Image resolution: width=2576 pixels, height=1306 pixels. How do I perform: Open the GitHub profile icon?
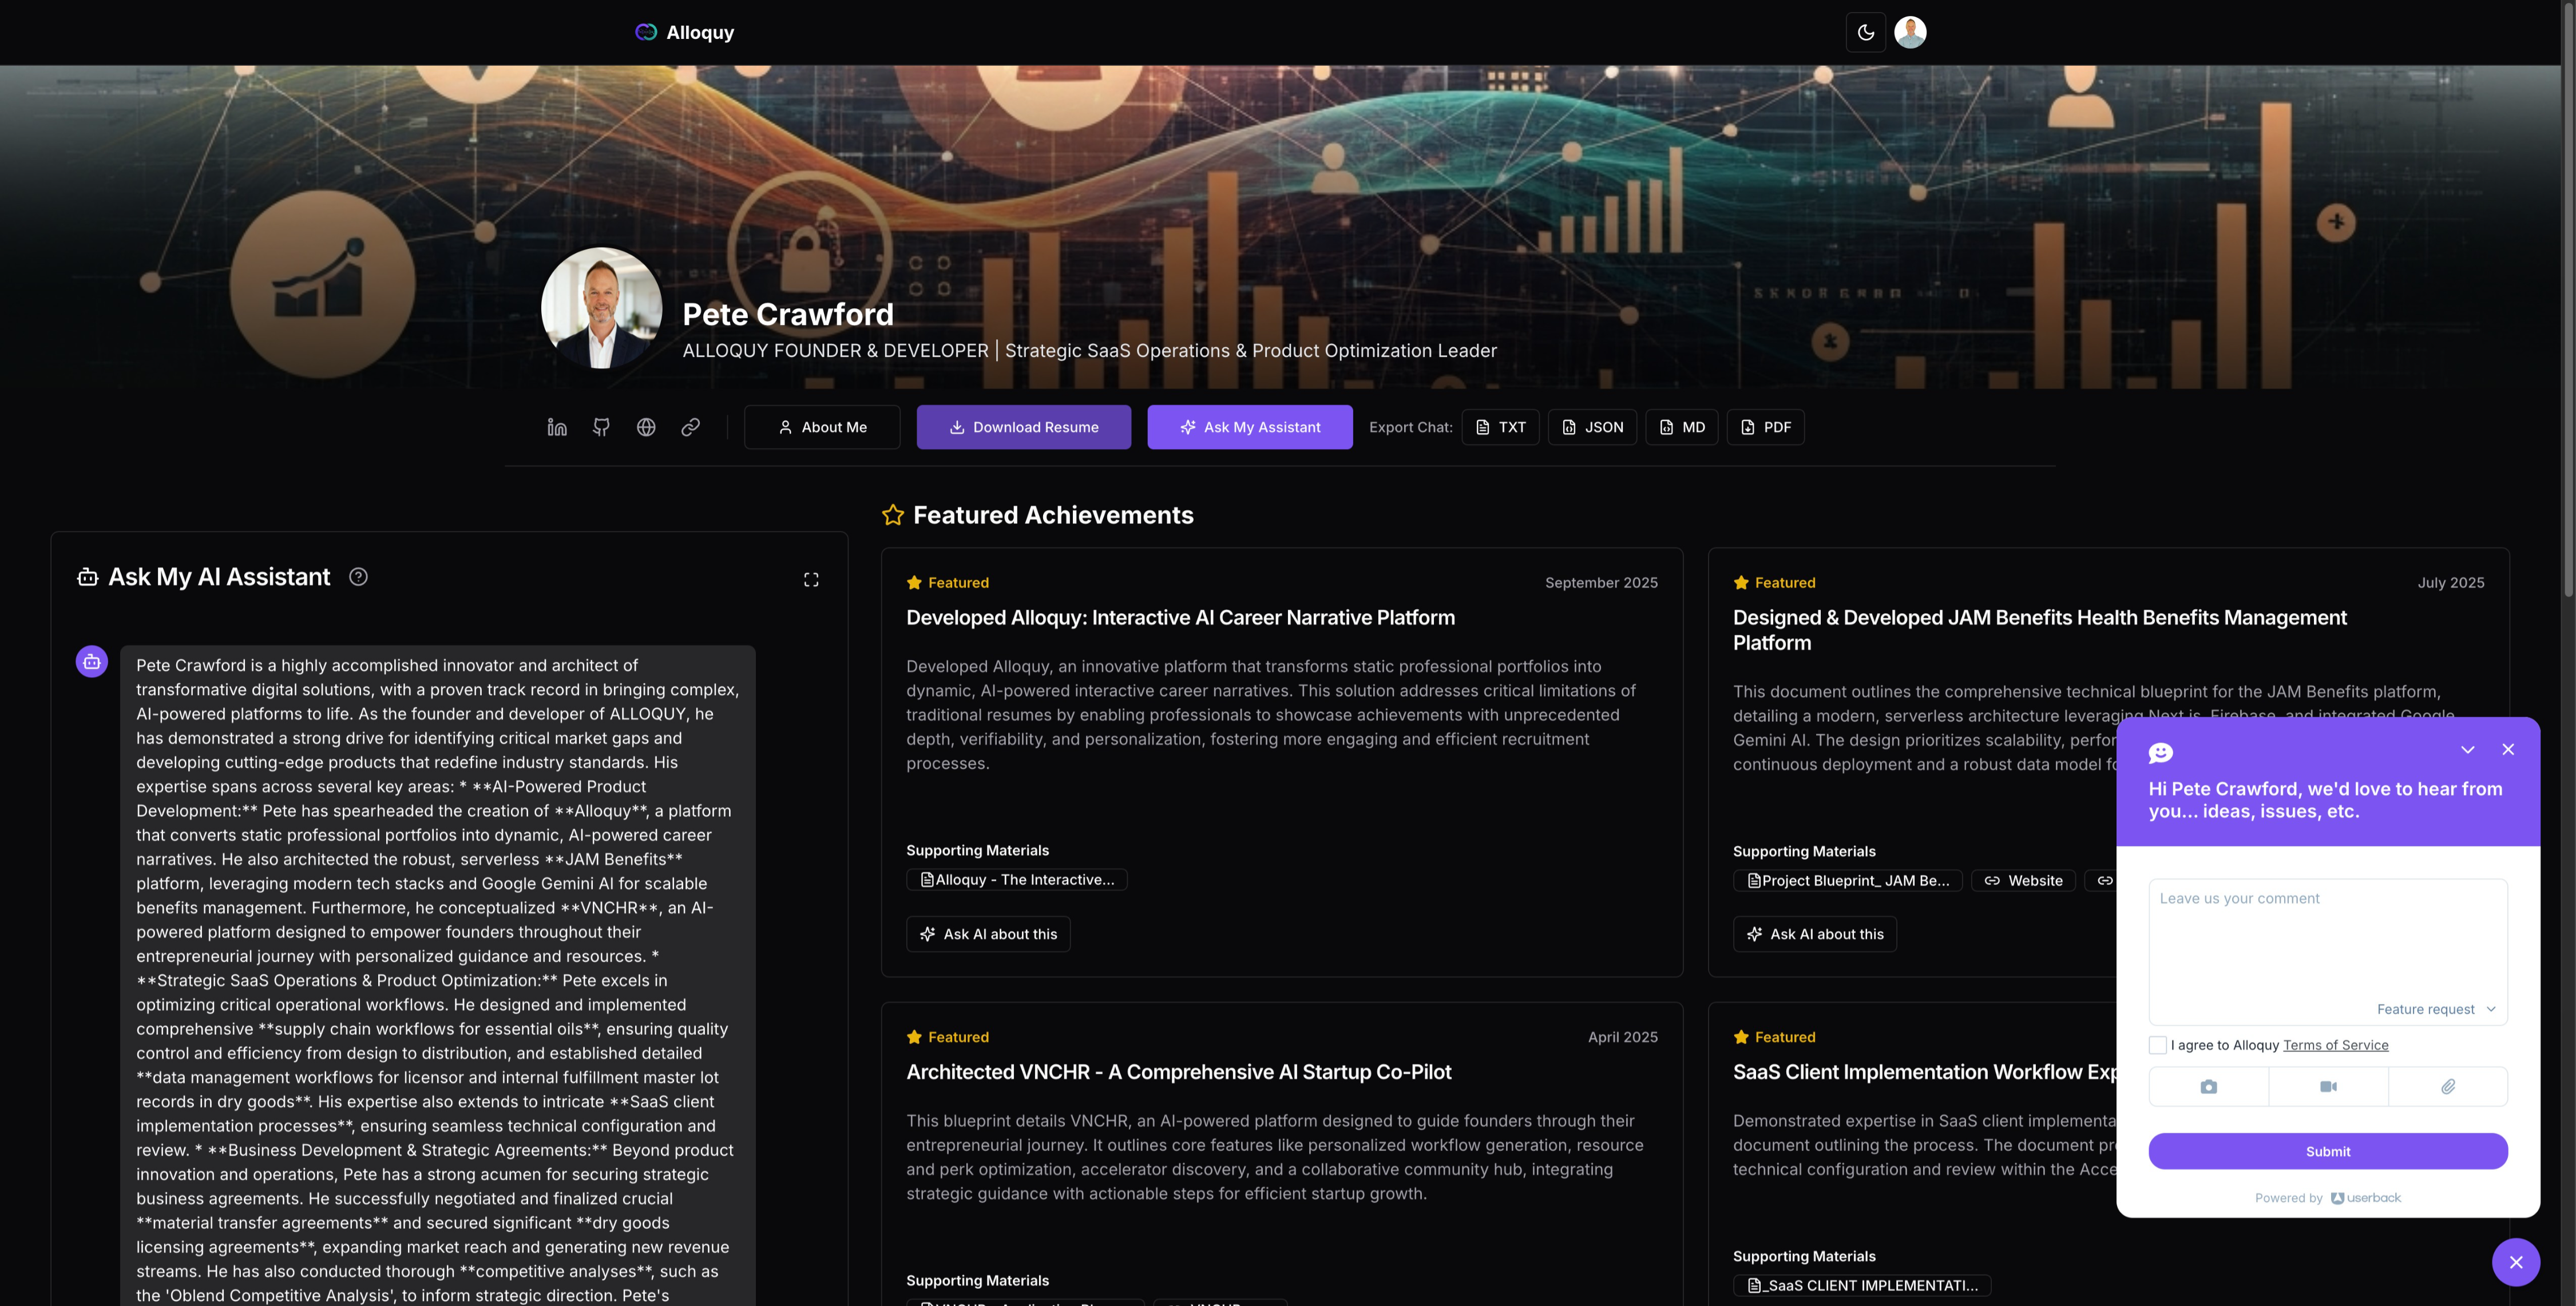[601, 427]
